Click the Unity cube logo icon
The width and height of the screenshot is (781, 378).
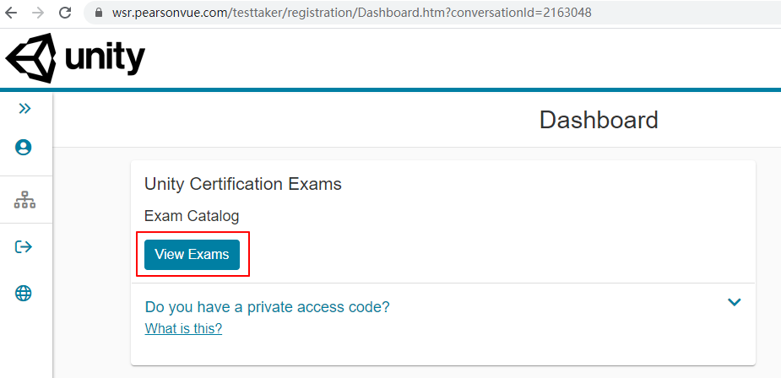(x=31, y=58)
